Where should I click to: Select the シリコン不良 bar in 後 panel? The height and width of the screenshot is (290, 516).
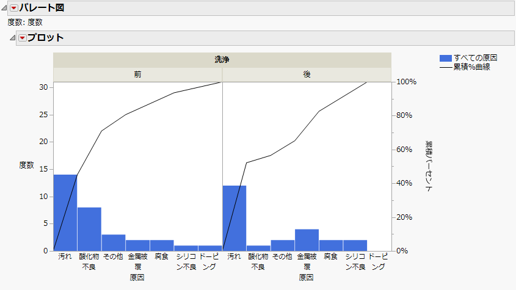355,245
